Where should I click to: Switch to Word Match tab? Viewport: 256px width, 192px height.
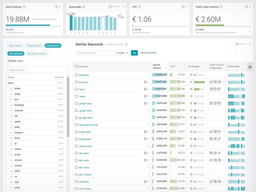(x=16, y=46)
